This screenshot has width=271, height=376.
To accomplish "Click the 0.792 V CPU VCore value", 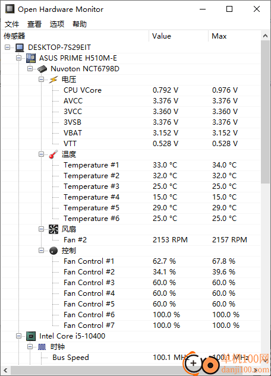I will (165, 90).
